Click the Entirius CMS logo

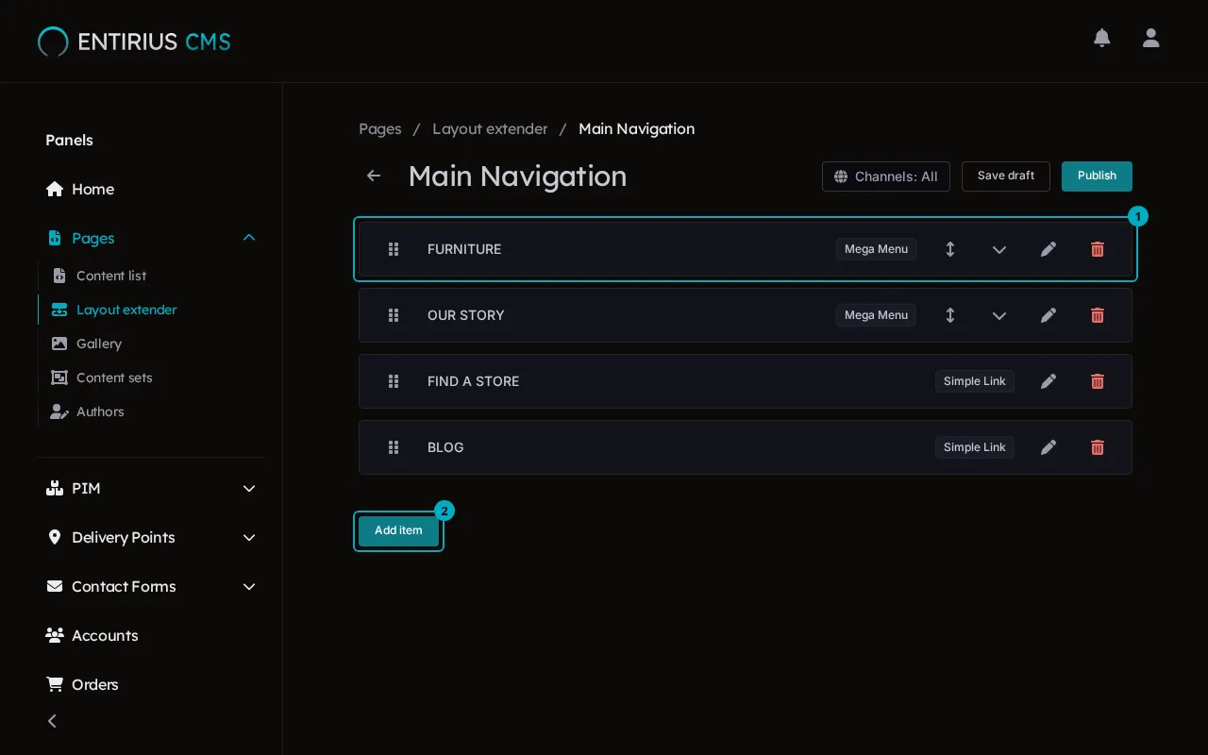(x=134, y=42)
